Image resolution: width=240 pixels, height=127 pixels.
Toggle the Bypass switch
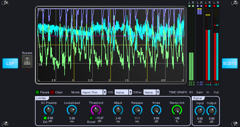(x=27, y=61)
